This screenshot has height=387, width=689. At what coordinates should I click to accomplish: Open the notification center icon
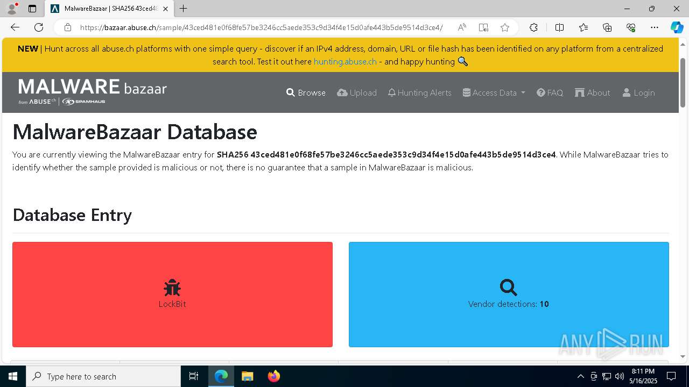(x=671, y=376)
